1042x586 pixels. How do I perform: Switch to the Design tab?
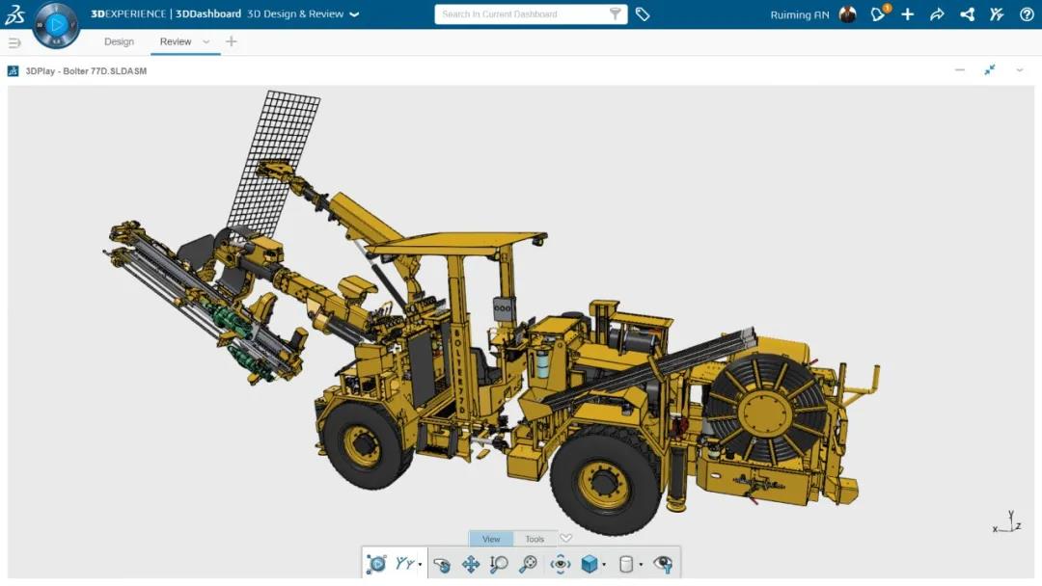[x=119, y=41]
